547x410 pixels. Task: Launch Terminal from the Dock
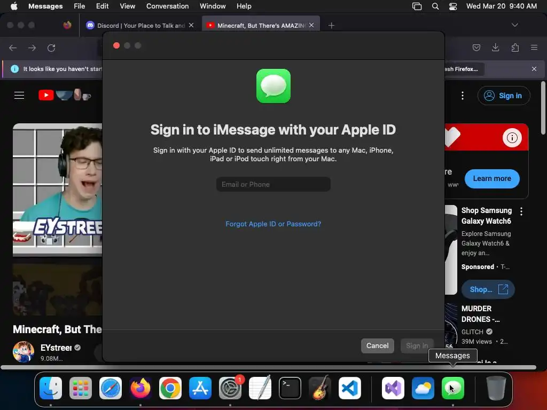tap(290, 388)
